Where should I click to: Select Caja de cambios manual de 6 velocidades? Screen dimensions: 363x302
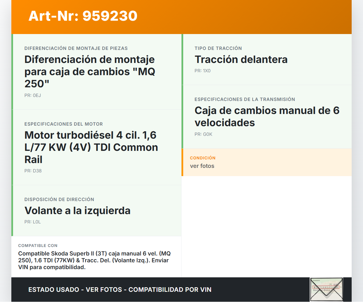tap(267, 117)
